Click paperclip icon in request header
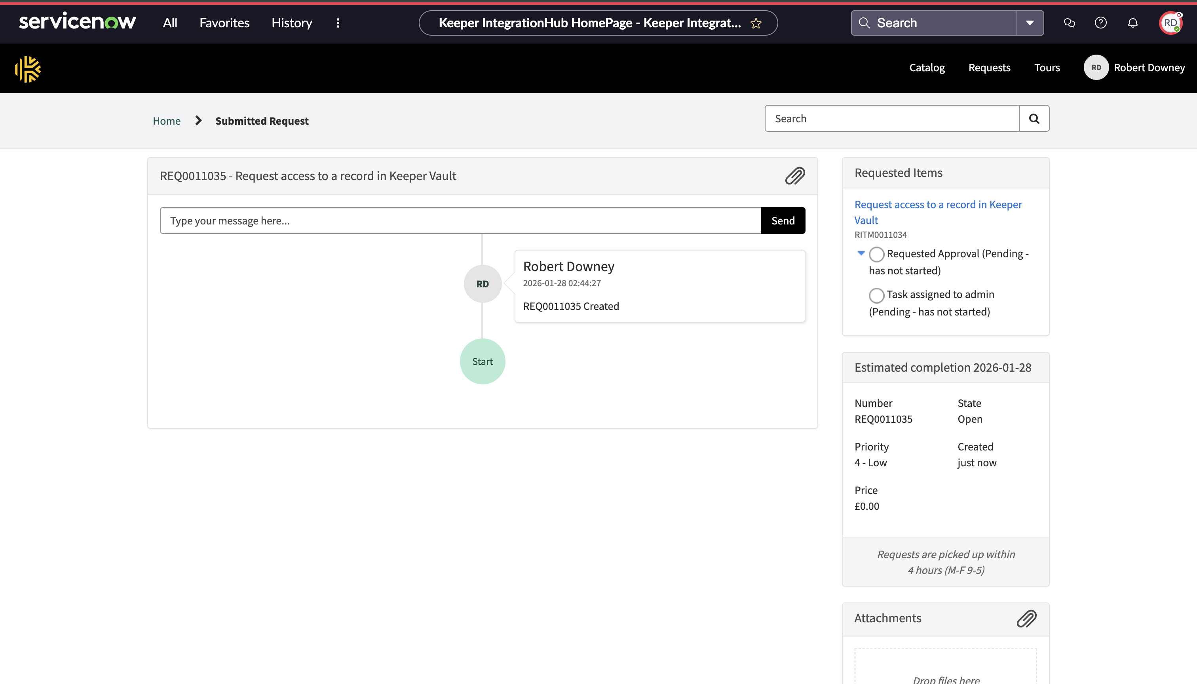The width and height of the screenshot is (1197, 684). coord(795,176)
